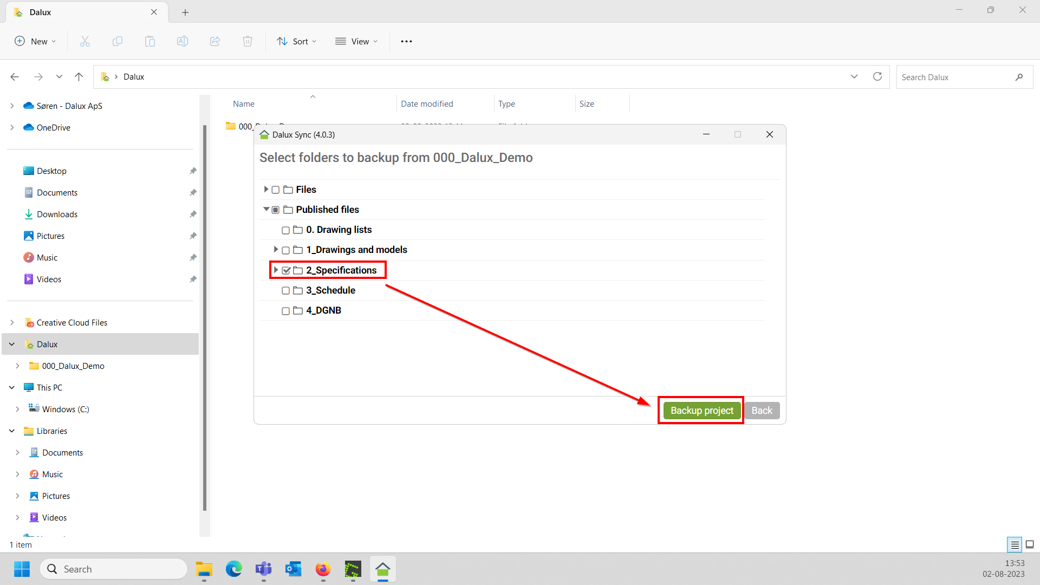This screenshot has width=1040, height=585.
Task: Collapse the Published files tree node
Action: point(266,209)
